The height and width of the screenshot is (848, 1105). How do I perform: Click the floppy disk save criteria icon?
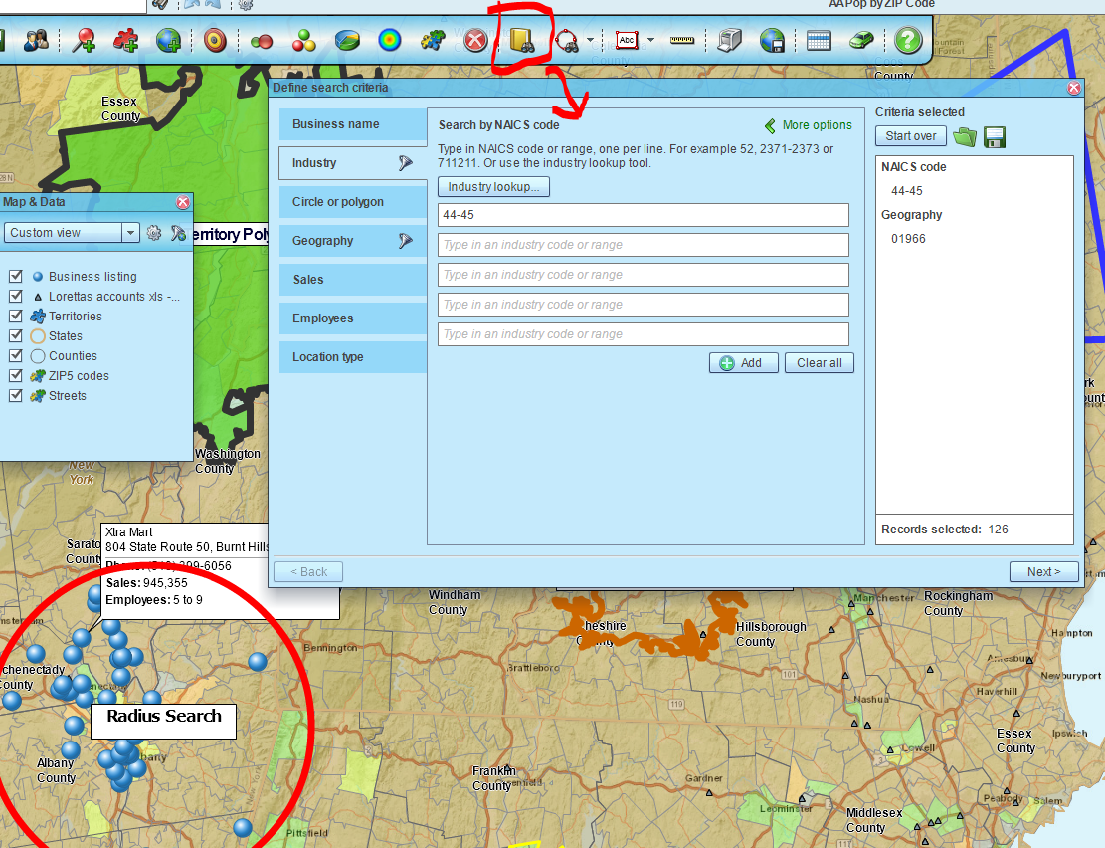click(995, 137)
